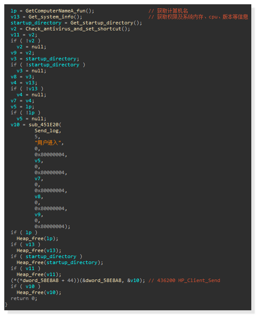Screen dimensions: 256x315
Task: Select the line 'v11 = v2;'
Action: (x=24, y=35)
